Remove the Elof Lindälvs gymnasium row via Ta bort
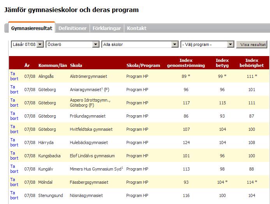The image size is (270, 204). [x=14, y=156]
